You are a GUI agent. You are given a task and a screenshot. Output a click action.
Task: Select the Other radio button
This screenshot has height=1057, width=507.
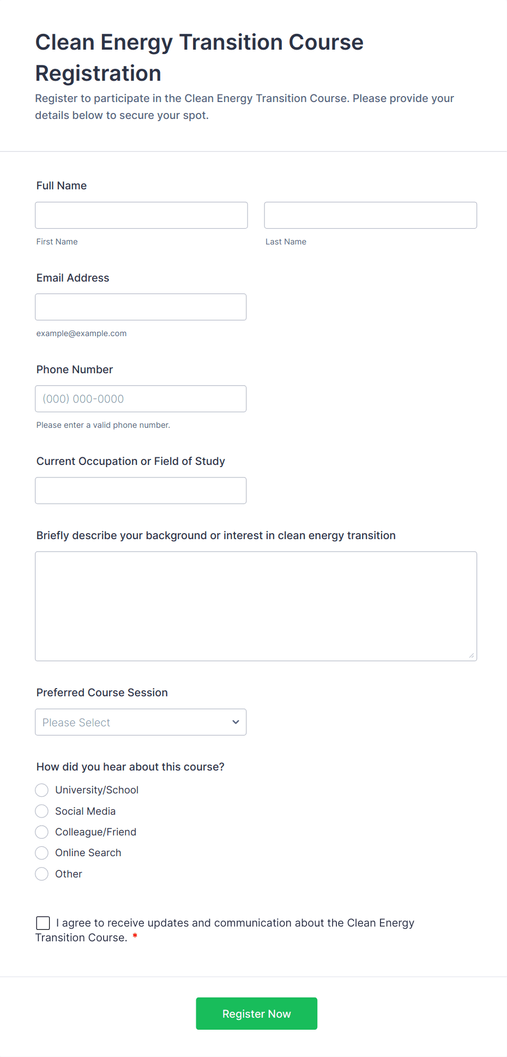(42, 874)
